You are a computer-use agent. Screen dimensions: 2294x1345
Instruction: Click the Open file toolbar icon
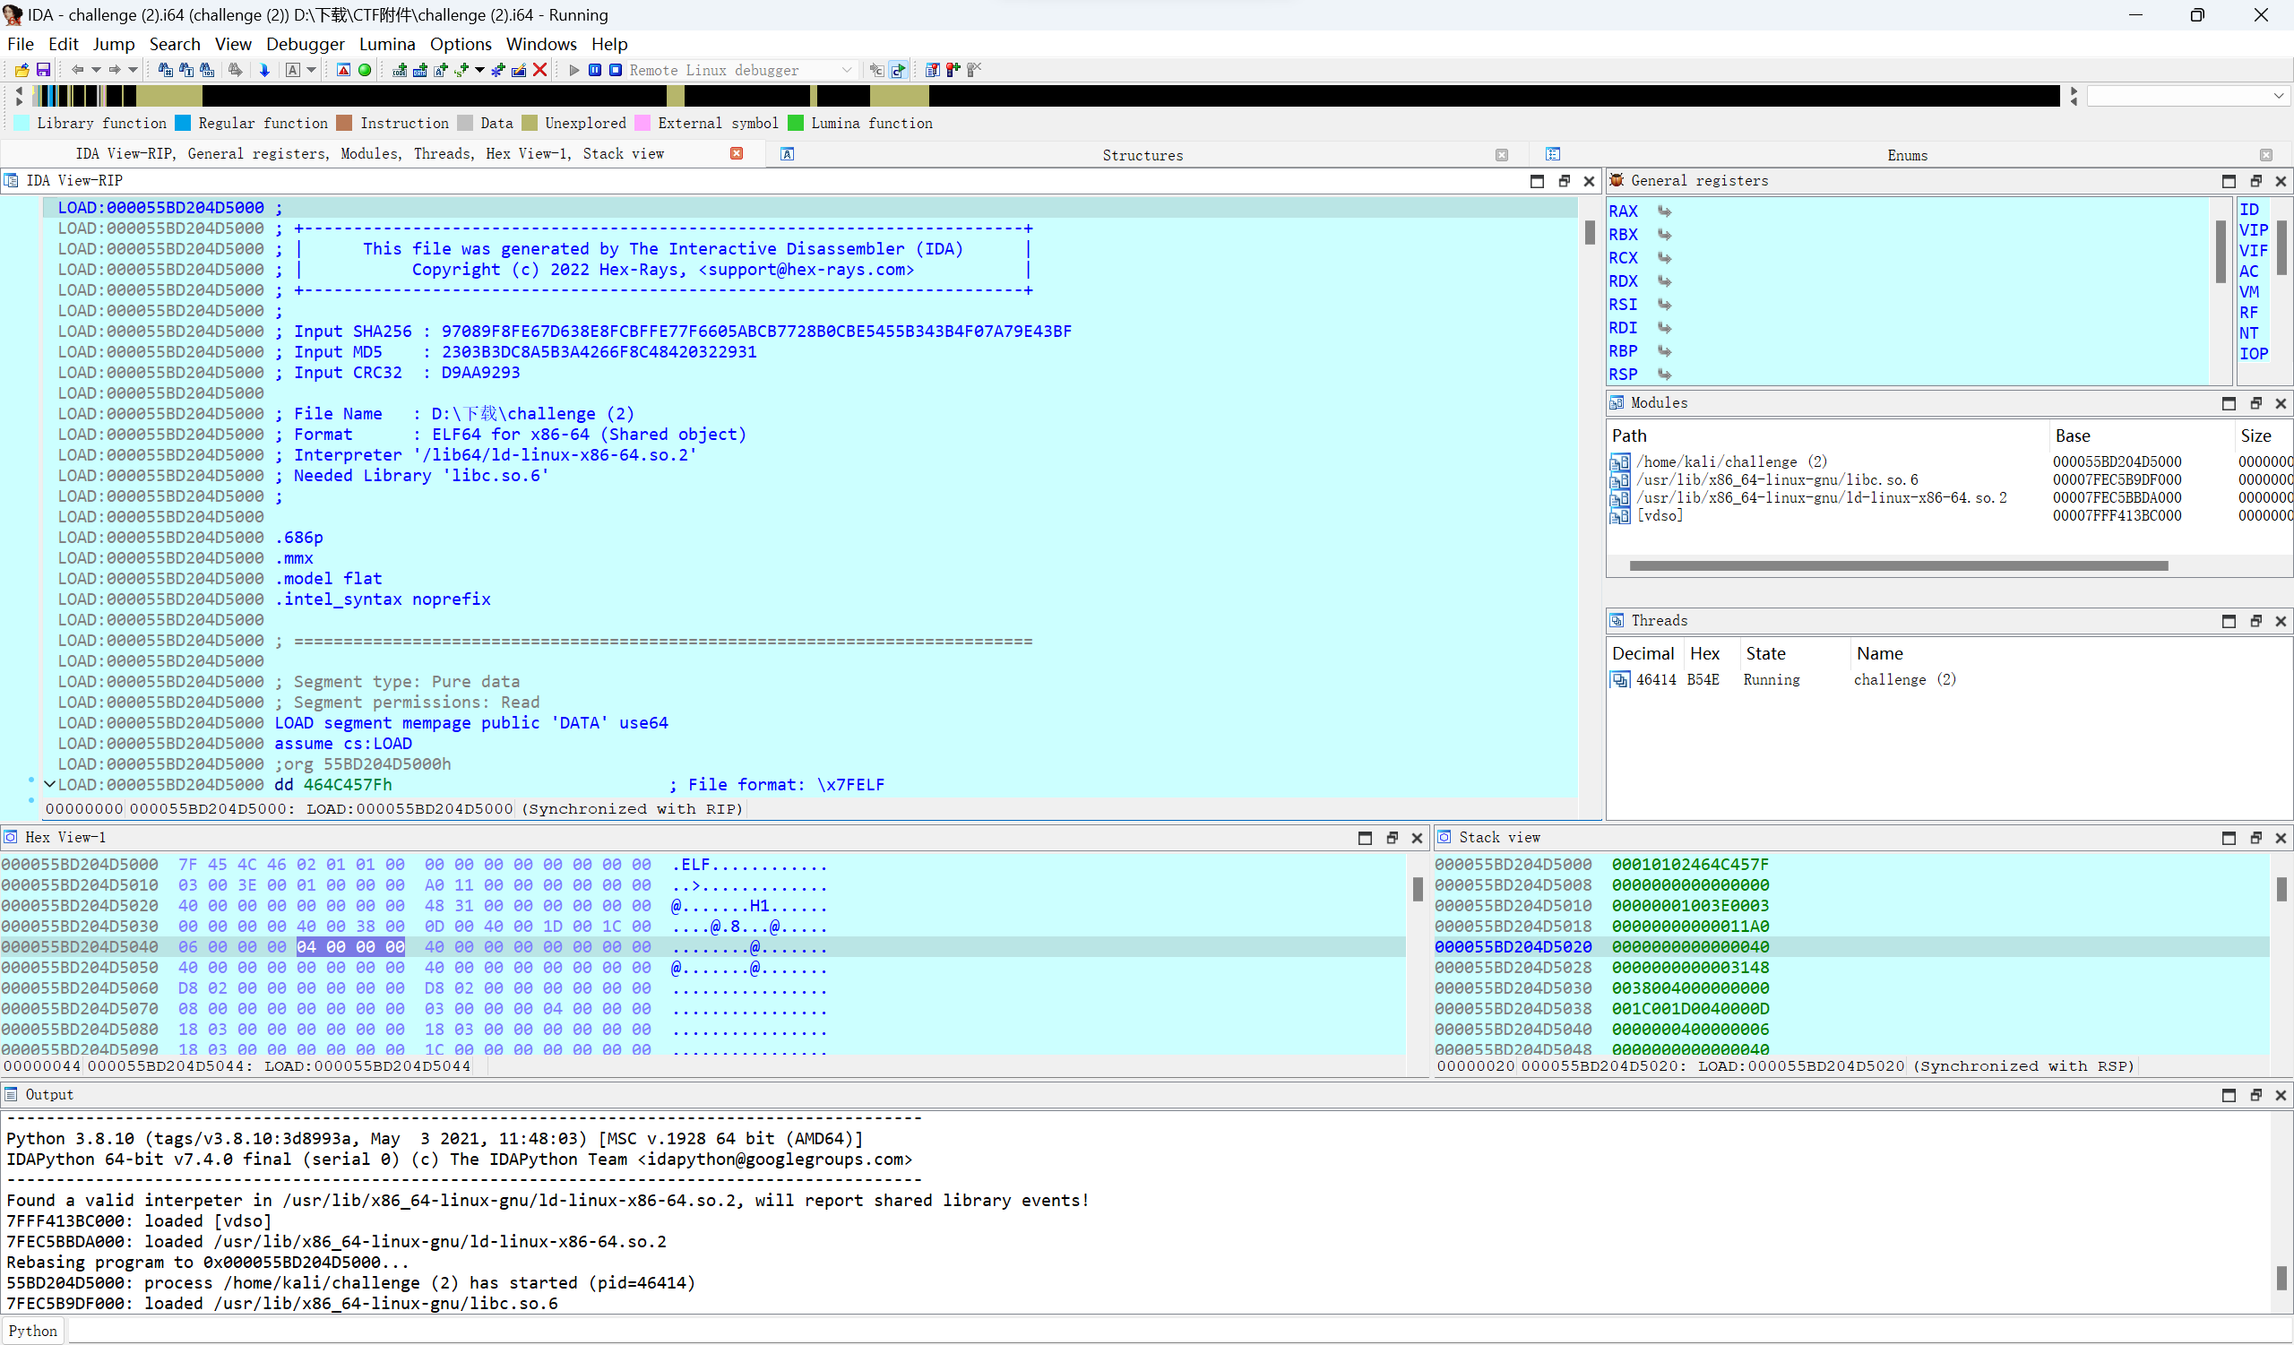tap(22, 70)
